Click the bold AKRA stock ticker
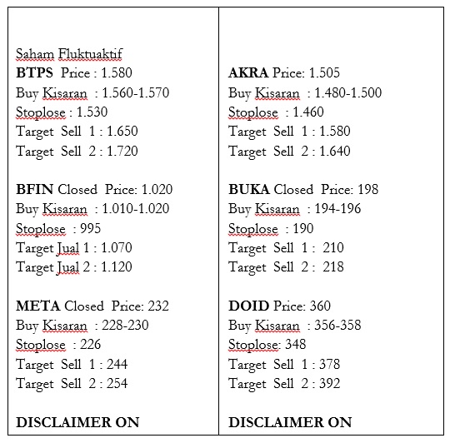This screenshot has width=450, height=443. coord(248,72)
